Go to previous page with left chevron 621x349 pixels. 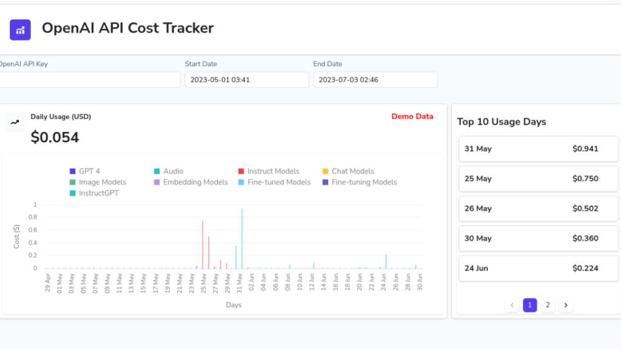512,305
